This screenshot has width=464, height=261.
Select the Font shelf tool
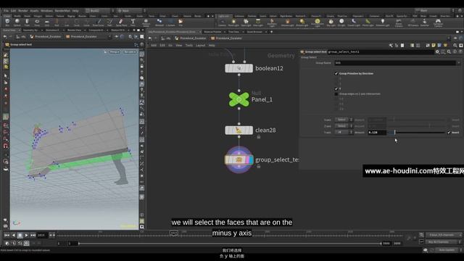[133, 22]
